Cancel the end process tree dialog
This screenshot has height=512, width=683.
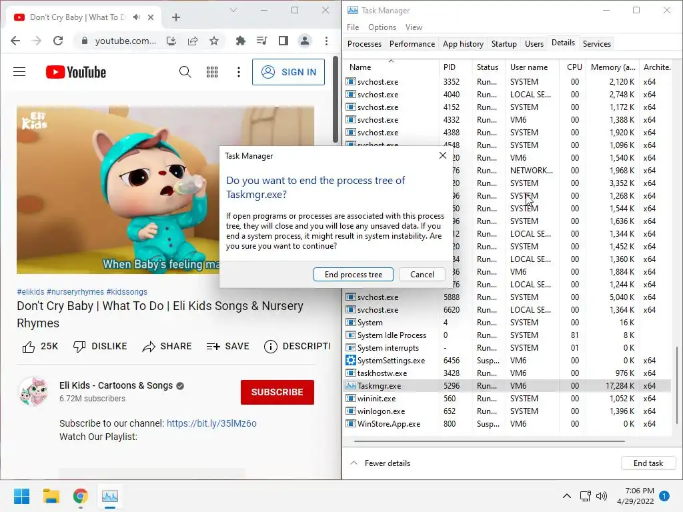(422, 275)
